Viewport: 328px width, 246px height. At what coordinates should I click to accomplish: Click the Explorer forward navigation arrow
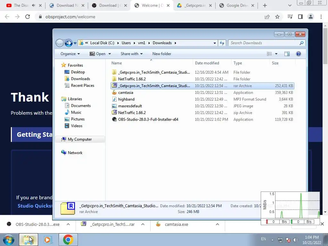(69, 43)
